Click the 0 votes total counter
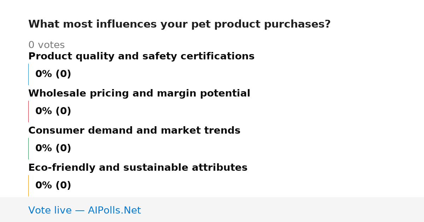 click(x=47, y=45)
